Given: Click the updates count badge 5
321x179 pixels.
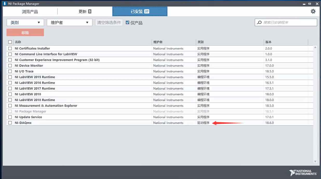Looking at the screenshot, I should pos(90,11).
